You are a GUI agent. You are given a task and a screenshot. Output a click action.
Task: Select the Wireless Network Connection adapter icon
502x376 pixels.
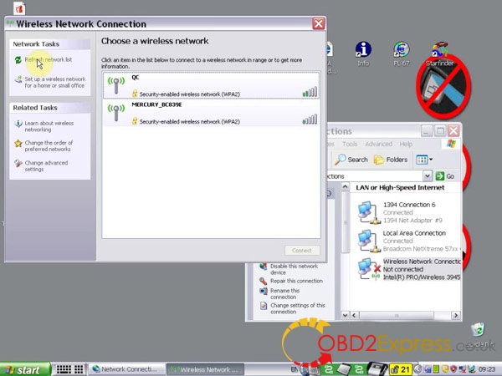(366, 268)
